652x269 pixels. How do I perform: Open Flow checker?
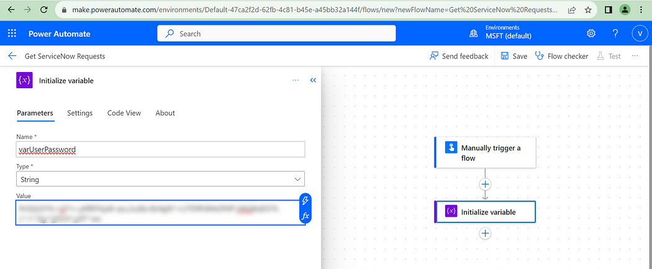(x=562, y=56)
